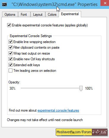Screen dimensions: 109x138
Task: Click the Cancel button
Action: coord(96,133)
